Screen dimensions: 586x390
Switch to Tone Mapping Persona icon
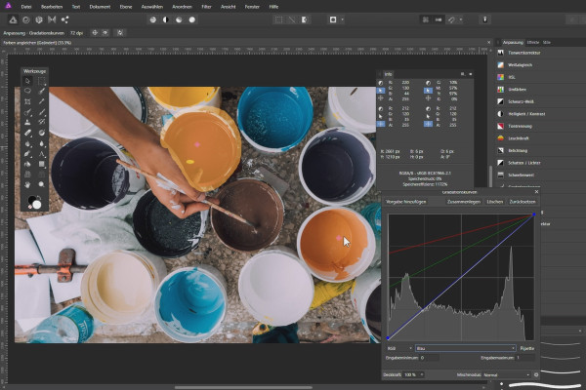[x=52, y=19]
